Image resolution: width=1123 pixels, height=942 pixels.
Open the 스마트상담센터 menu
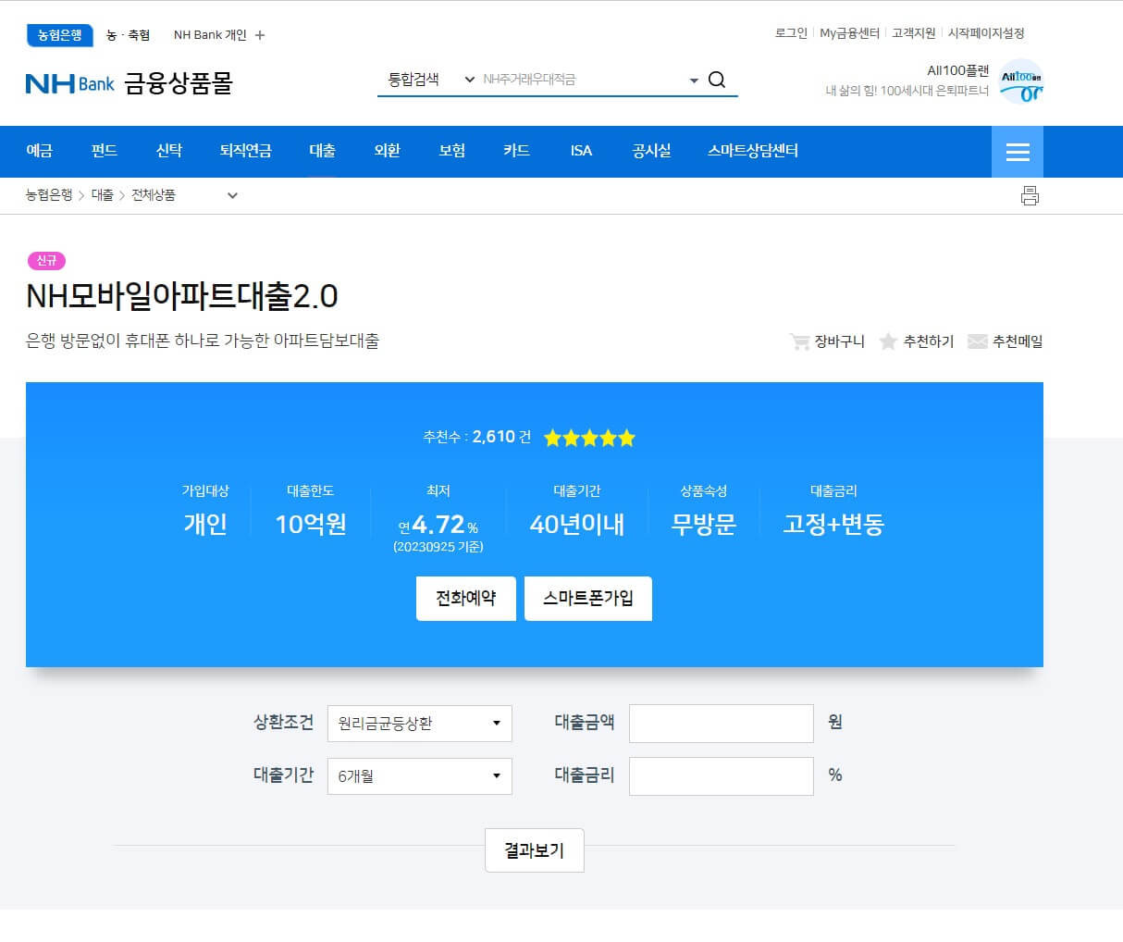point(753,151)
